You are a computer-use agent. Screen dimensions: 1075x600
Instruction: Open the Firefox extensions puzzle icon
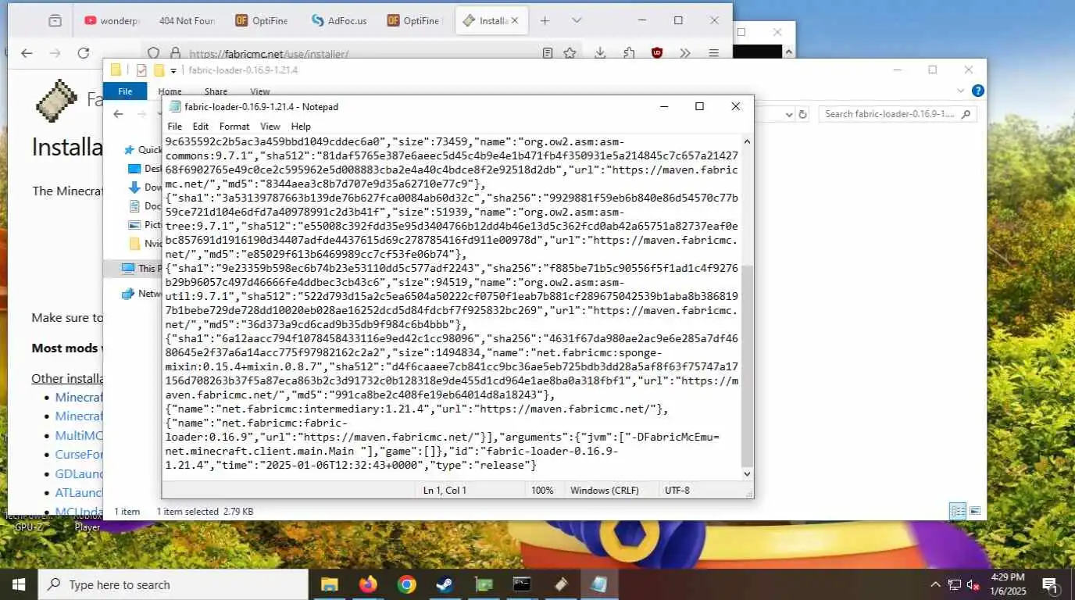coord(629,53)
